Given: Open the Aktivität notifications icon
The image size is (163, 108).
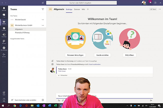Looking at the screenshot, I should pyautogui.click(x=4, y=9).
